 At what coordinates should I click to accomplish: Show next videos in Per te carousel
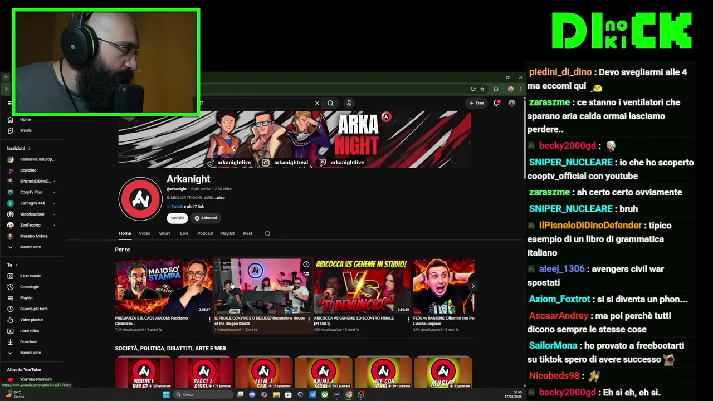click(x=473, y=286)
